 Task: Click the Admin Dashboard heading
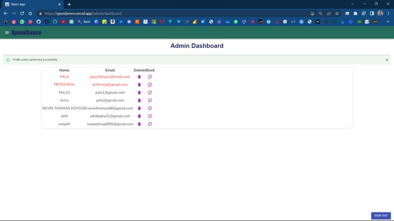[x=197, y=46]
